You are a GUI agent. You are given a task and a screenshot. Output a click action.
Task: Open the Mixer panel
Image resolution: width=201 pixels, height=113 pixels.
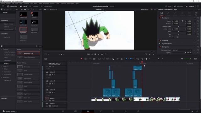point(168,6)
